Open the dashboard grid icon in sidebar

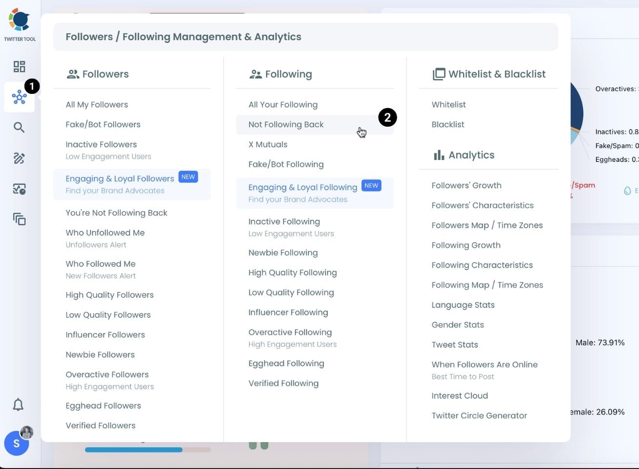coord(19,67)
